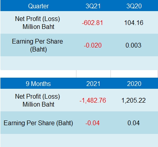This screenshot has width=158, height=147.
Task: Select the 2021 column header
Action: click(x=93, y=84)
